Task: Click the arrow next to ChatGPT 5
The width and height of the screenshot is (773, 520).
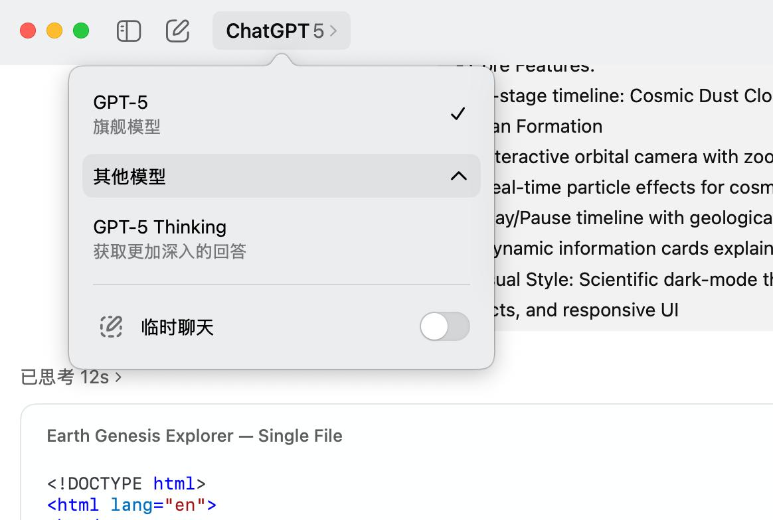Action: [x=333, y=31]
